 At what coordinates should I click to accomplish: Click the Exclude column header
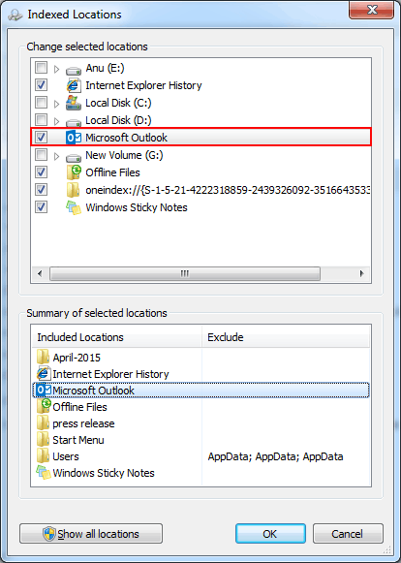pyautogui.click(x=286, y=337)
